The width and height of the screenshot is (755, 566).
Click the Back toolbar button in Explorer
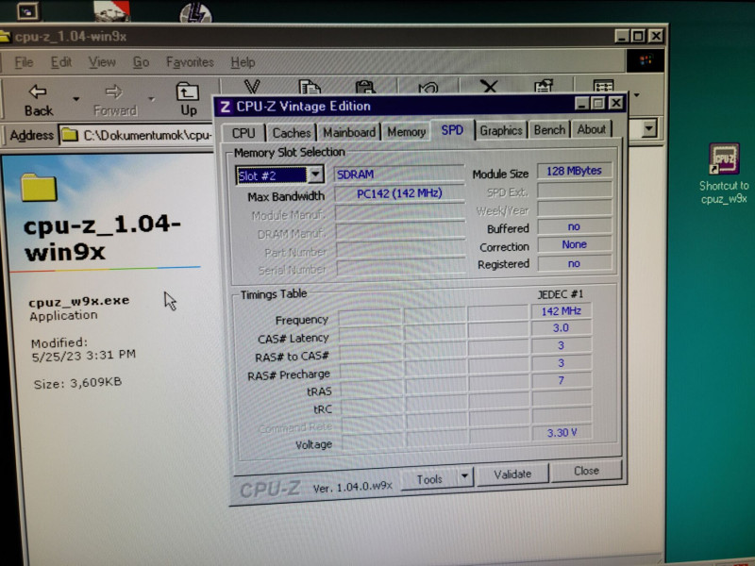39,100
